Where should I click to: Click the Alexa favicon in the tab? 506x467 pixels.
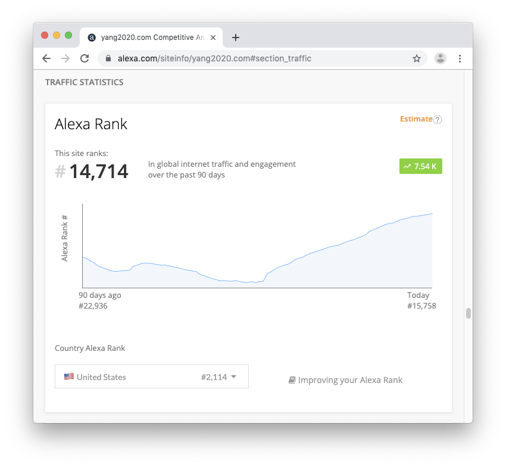92,38
